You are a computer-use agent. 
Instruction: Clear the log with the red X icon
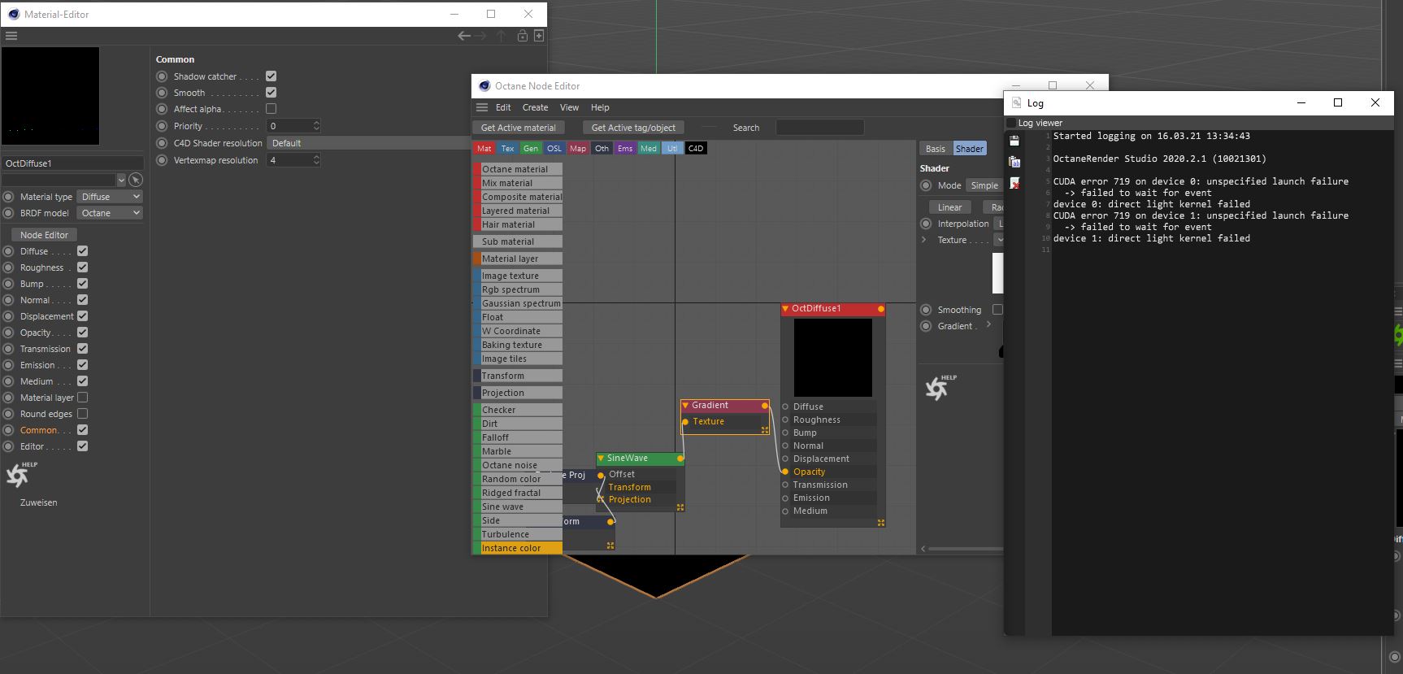click(1014, 183)
